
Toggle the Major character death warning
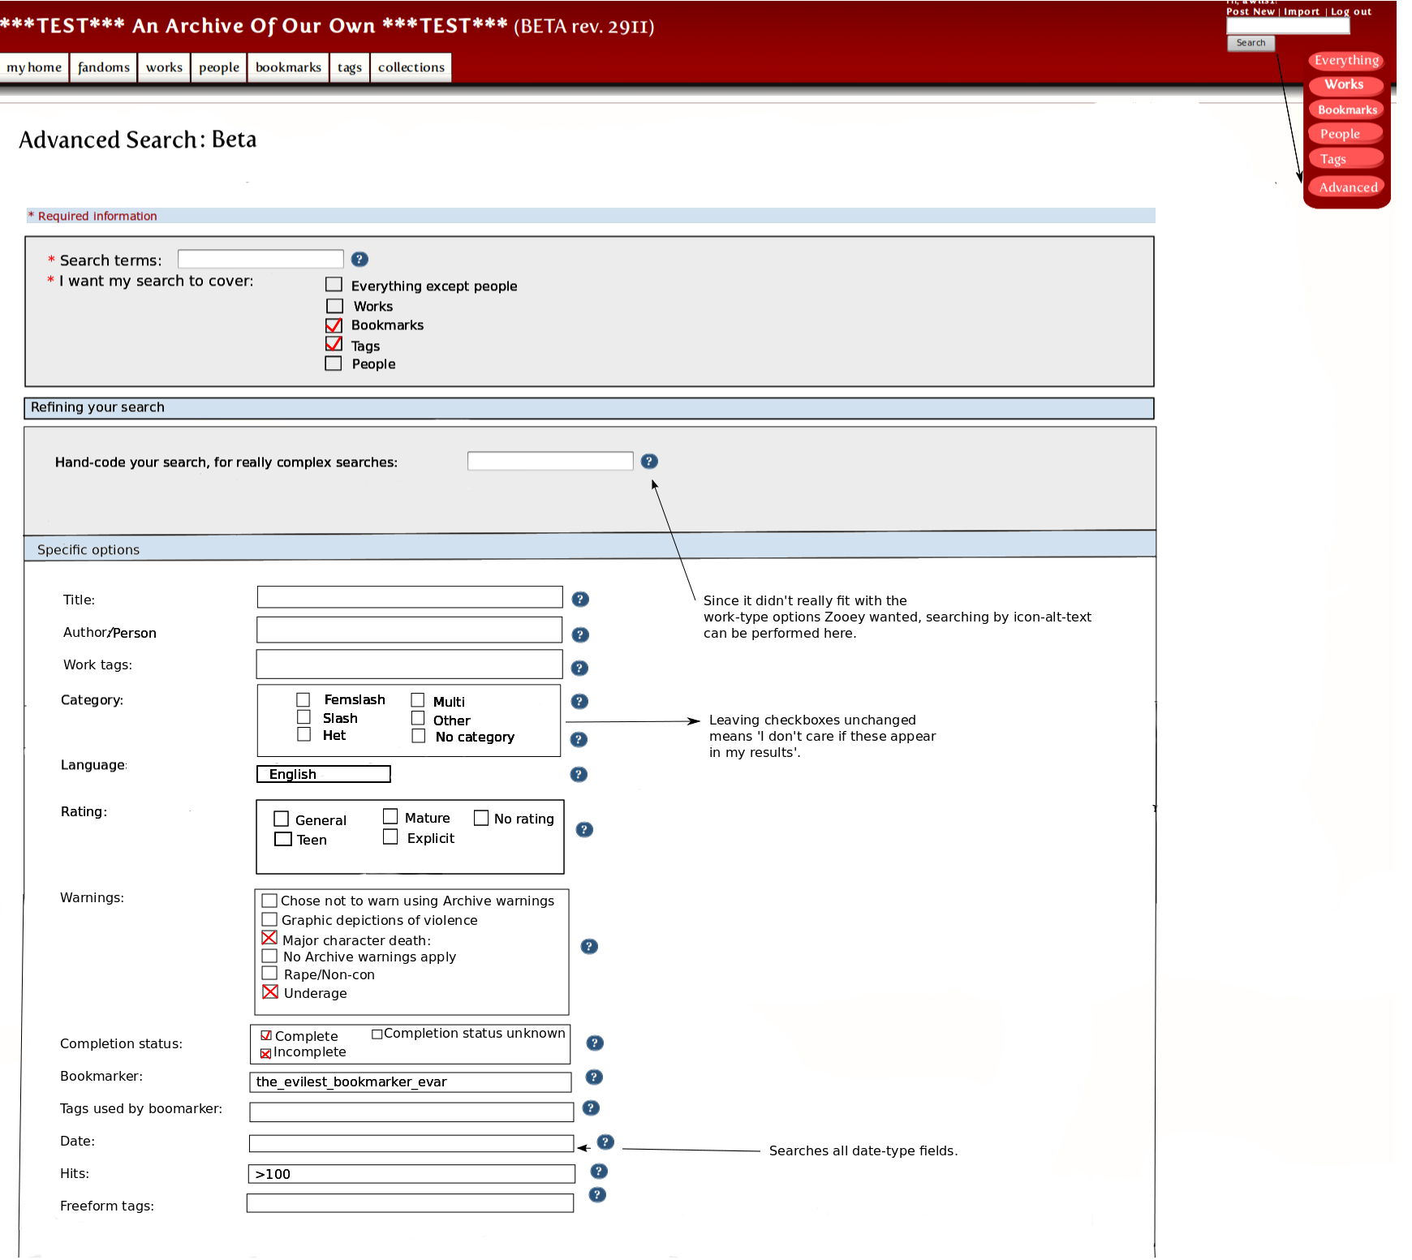(x=269, y=938)
